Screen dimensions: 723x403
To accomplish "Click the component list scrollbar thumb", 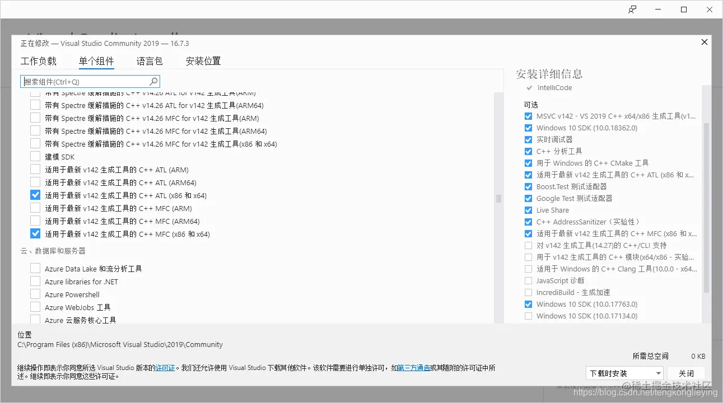I will click(x=498, y=198).
